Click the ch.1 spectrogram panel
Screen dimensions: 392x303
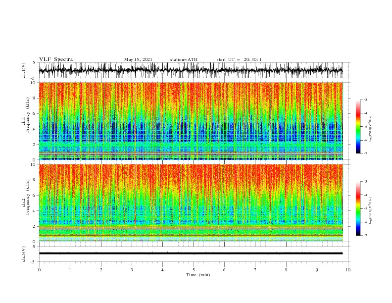coord(191,121)
